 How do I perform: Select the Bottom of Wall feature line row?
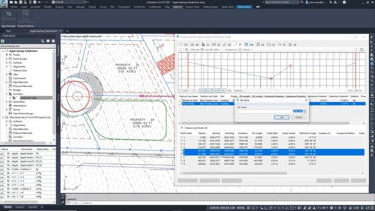(x=272, y=100)
